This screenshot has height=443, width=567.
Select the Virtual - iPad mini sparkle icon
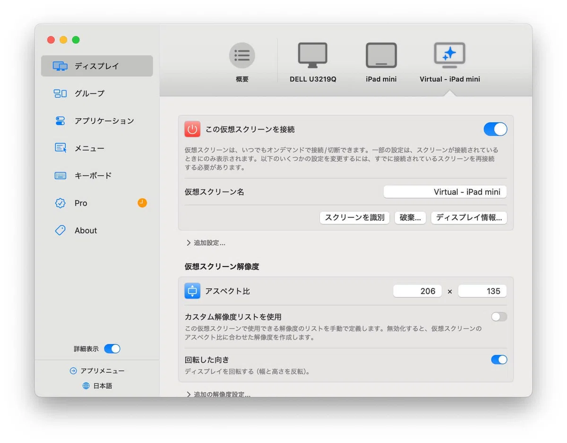(x=450, y=55)
